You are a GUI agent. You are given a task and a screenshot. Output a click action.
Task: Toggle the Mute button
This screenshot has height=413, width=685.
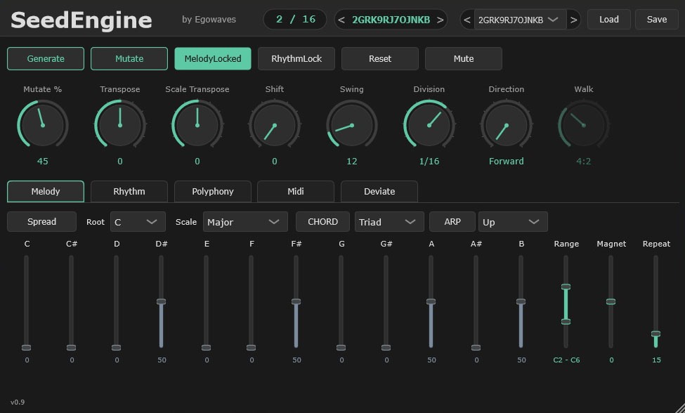(x=464, y=58)
